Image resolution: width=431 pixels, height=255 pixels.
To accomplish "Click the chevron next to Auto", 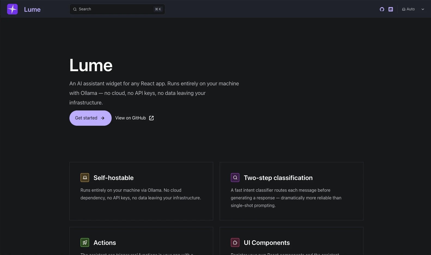I will [423, 9].
